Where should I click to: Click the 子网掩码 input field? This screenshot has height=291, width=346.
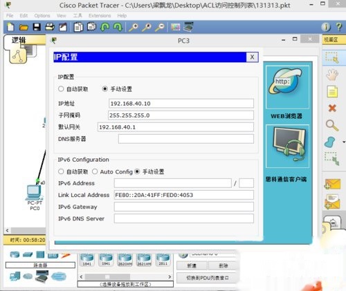coord(181,115)
